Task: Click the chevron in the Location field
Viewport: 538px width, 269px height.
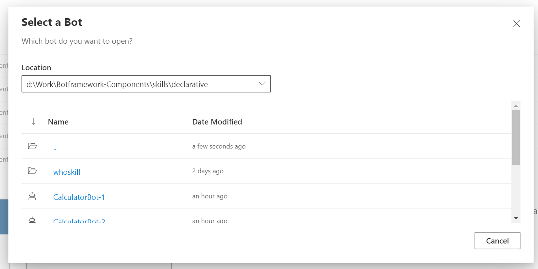Action: [262, 84]
